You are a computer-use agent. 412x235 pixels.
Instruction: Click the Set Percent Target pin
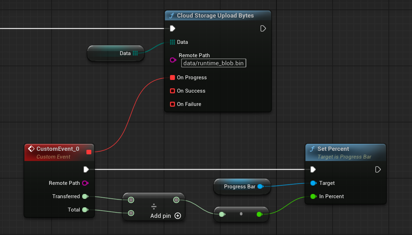[313, 183]
